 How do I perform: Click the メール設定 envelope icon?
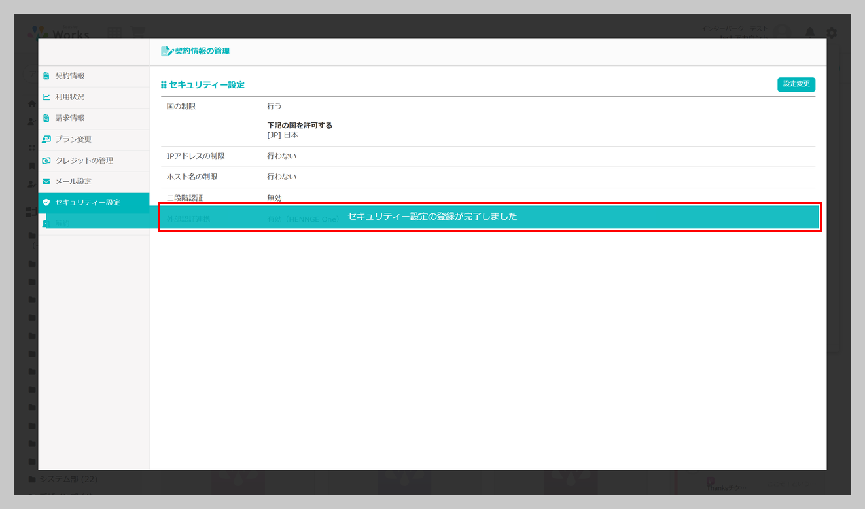pyautogui.click(x=46, y=181)
